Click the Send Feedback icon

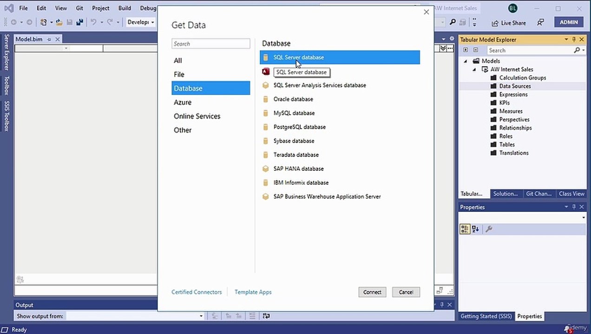click(540, 22)
